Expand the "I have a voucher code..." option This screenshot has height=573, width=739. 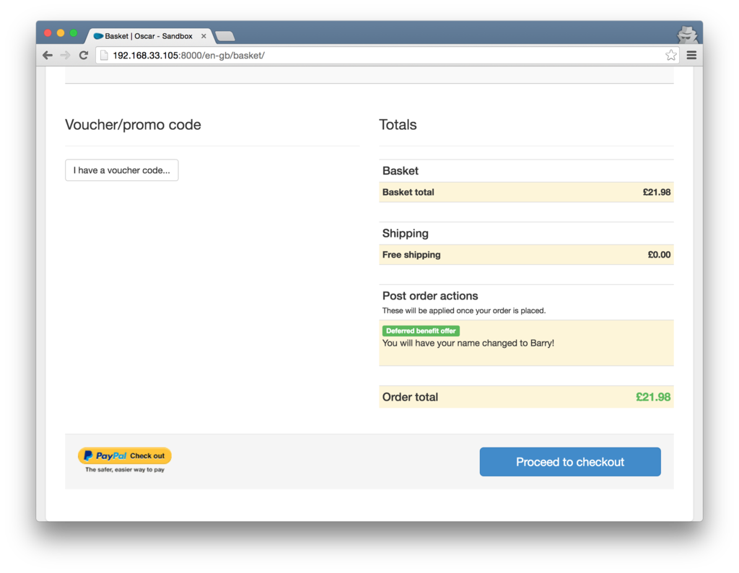121,170
